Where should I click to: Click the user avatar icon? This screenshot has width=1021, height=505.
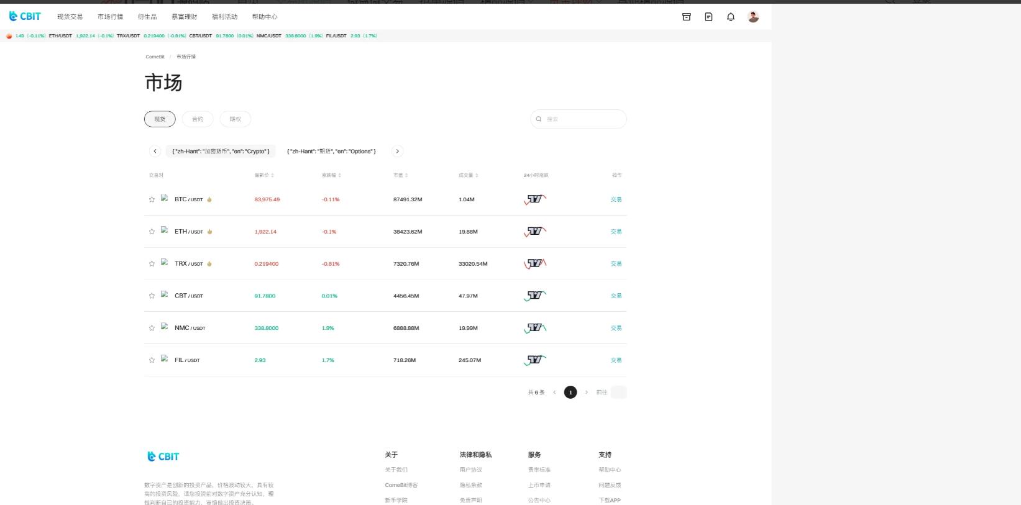(x=753, y=17)
